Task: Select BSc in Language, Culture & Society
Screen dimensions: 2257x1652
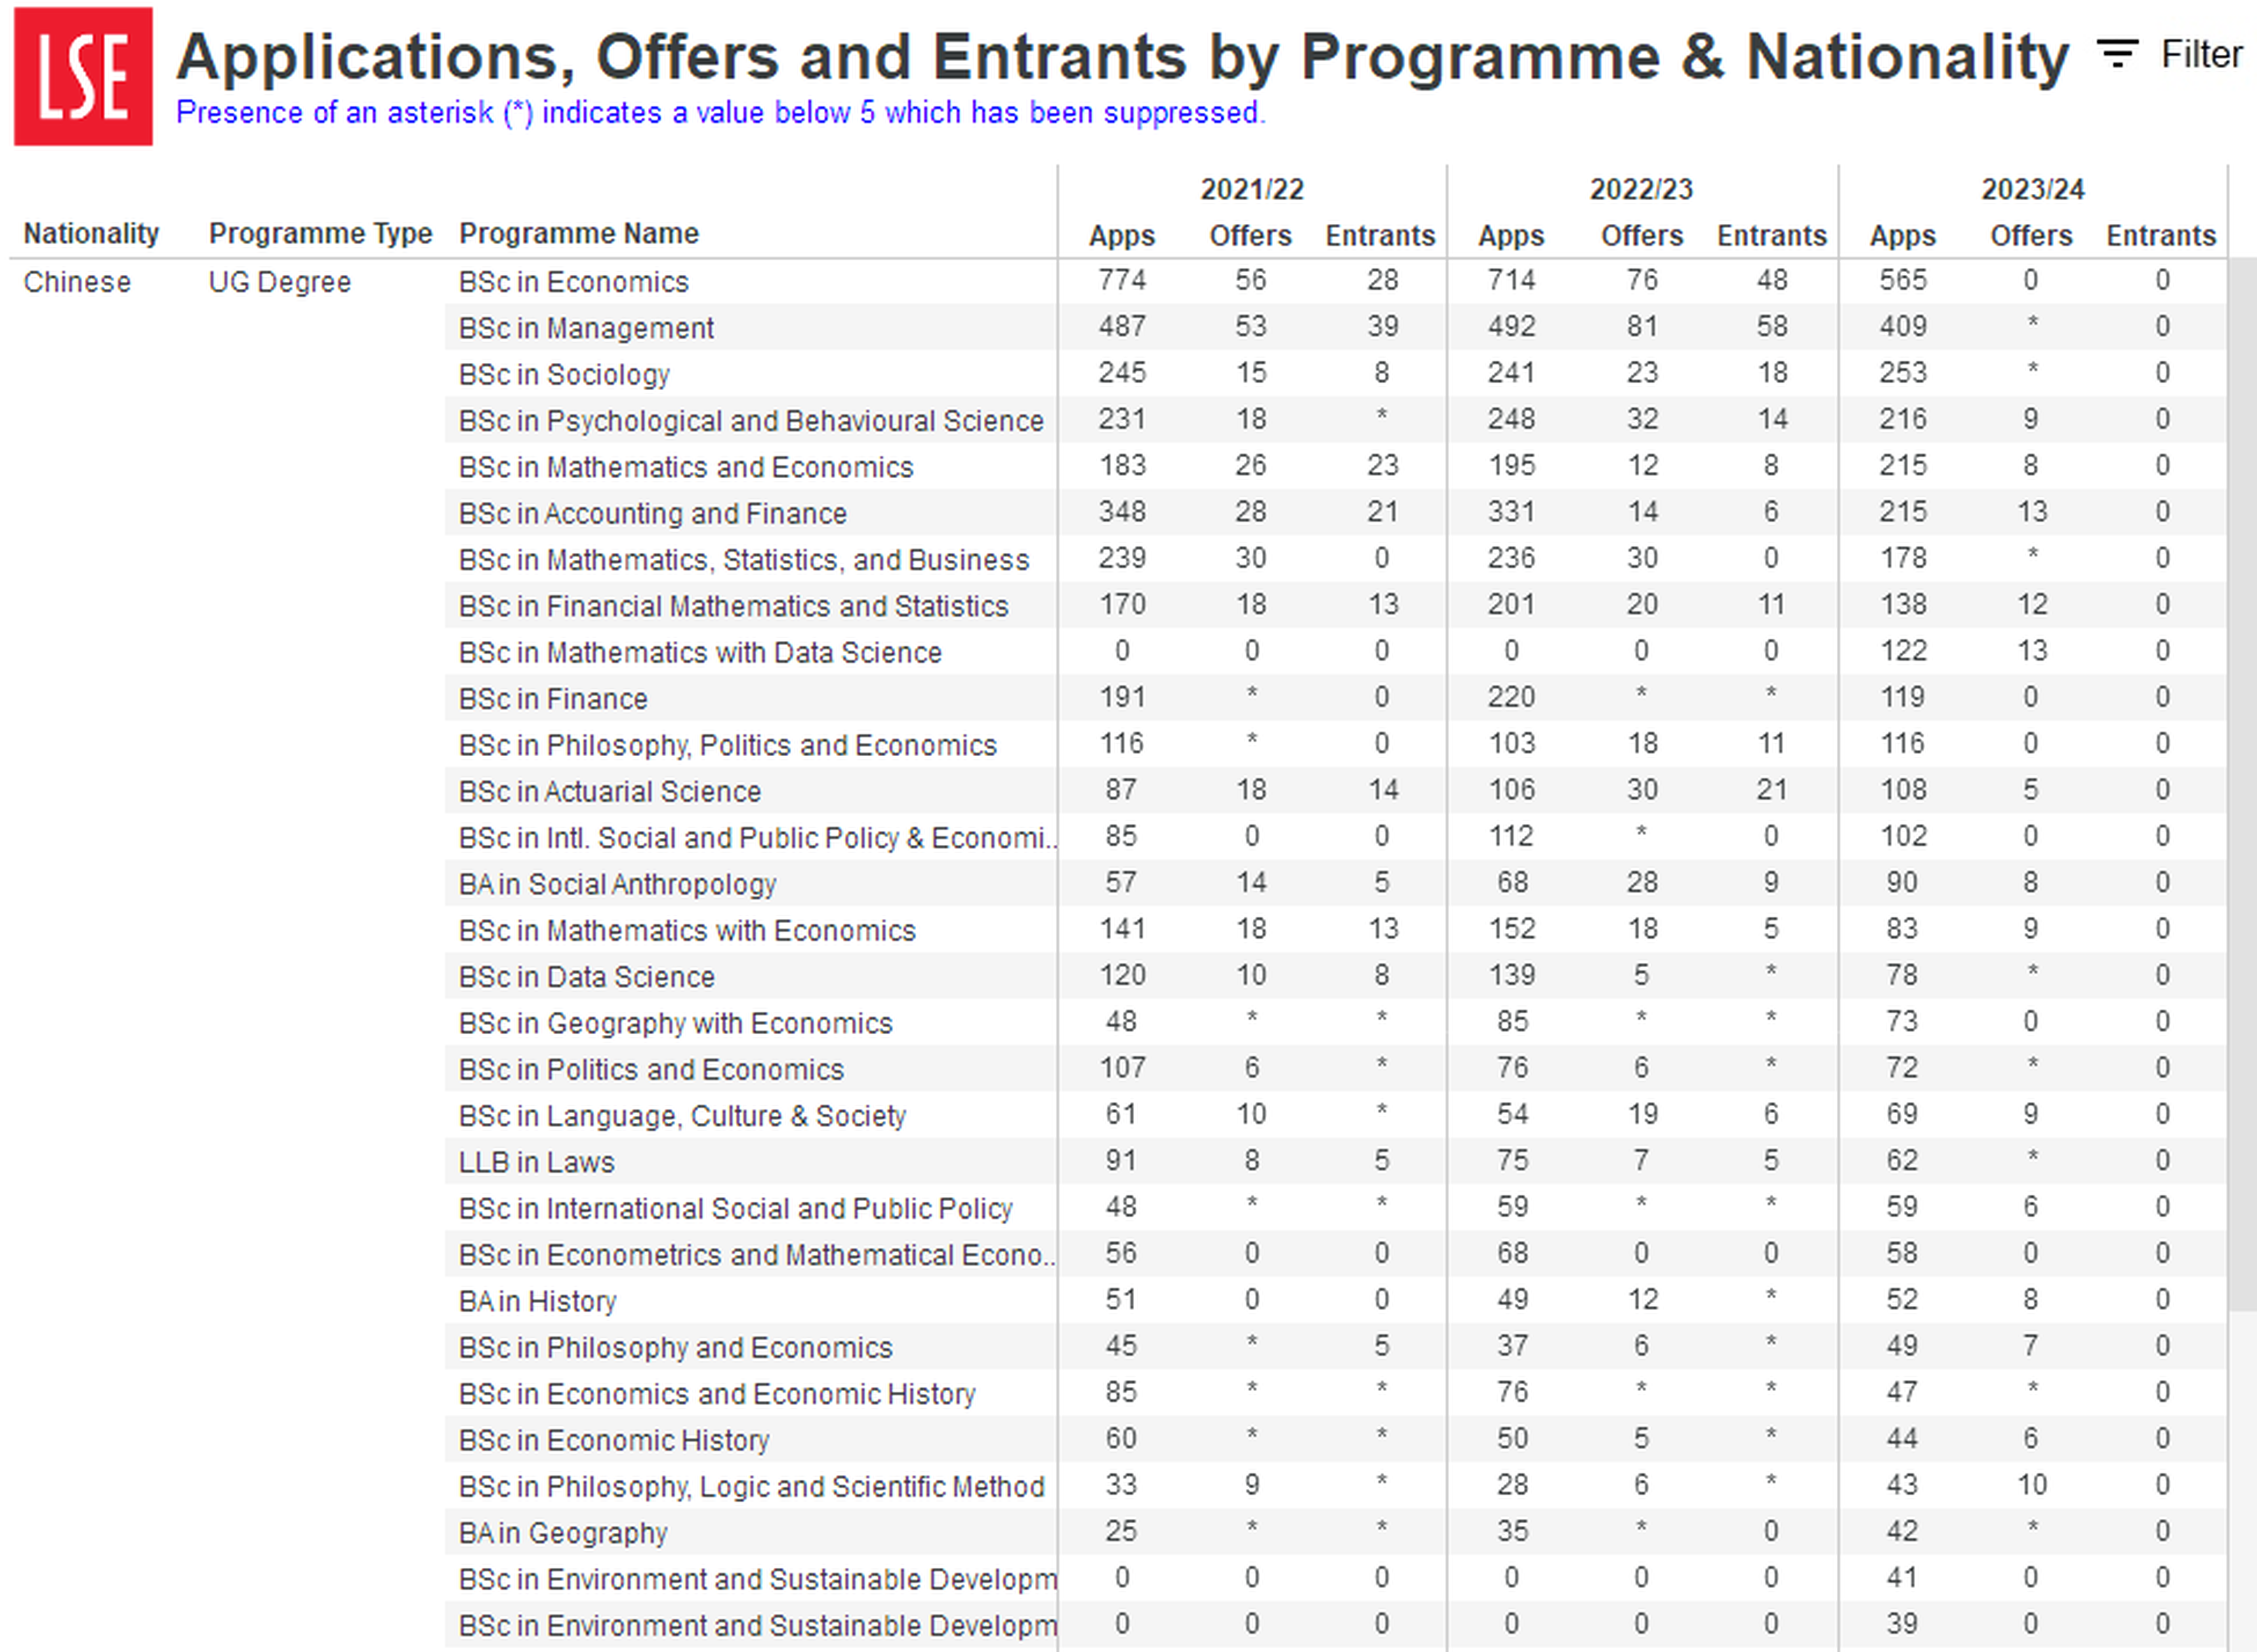Action: point(682,1116)
